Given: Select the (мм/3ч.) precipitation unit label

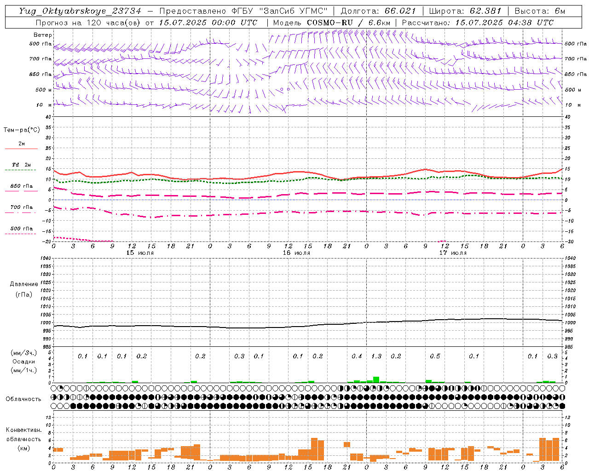Looking at the screenshot, I should click(x=24, y=353).
